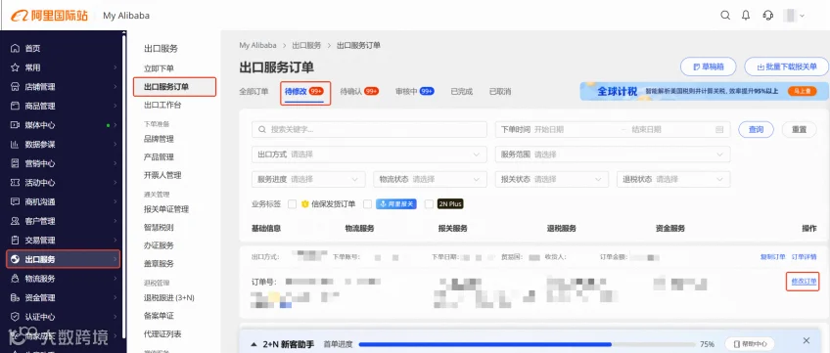Click the search magnifier icon in header

tap(725, 16)
